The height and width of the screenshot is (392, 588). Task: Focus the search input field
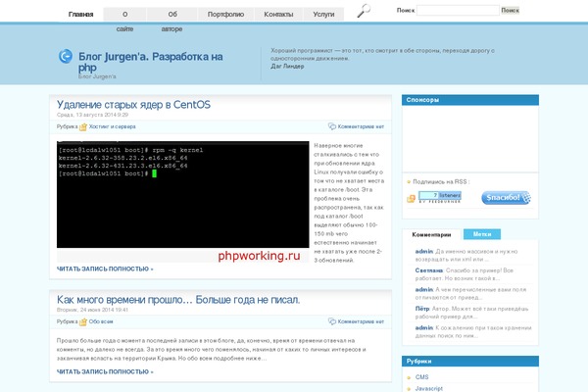(x=458, y=10)
